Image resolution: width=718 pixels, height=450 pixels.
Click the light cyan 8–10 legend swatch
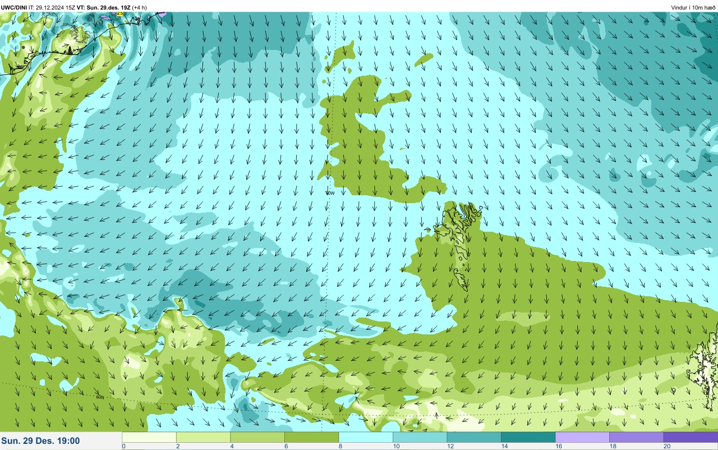point(366,437)
